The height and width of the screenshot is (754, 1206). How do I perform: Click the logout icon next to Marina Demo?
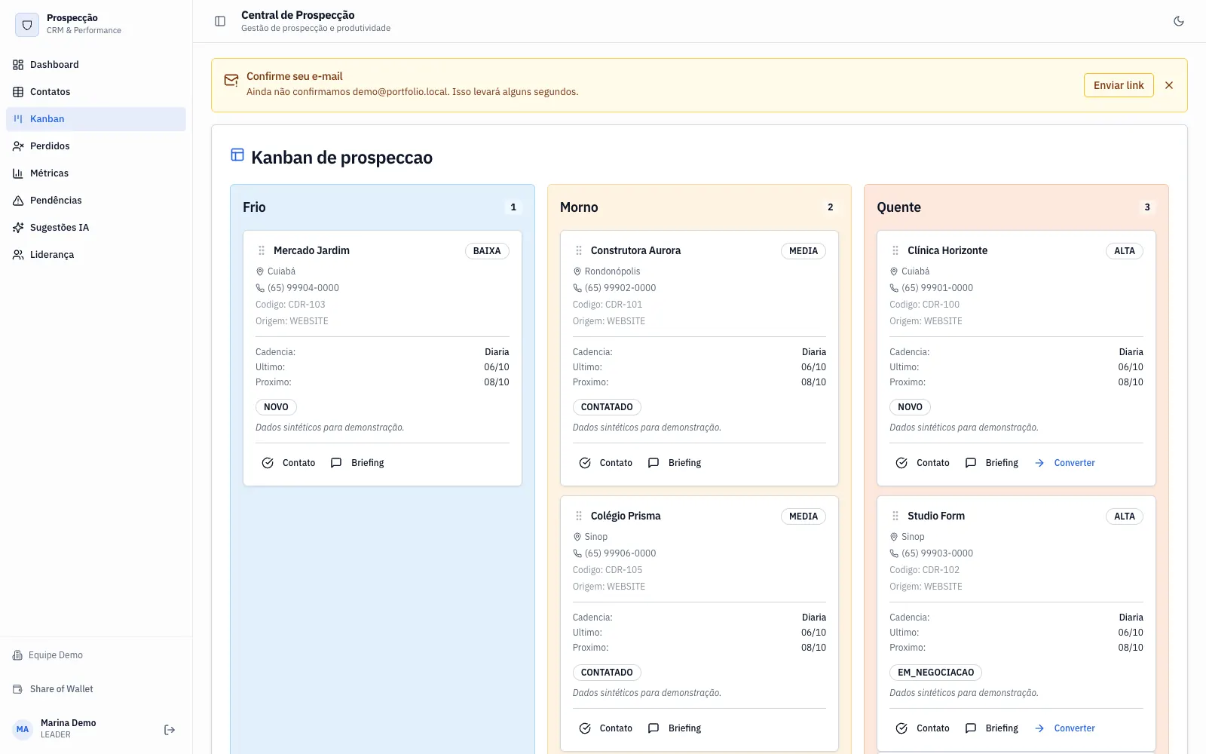point(170,730)
